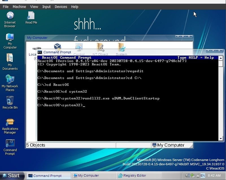This screenshot has height=180, width=226.
Task: Click the '5 Objects' status bar text
Action: click(36, 145)
